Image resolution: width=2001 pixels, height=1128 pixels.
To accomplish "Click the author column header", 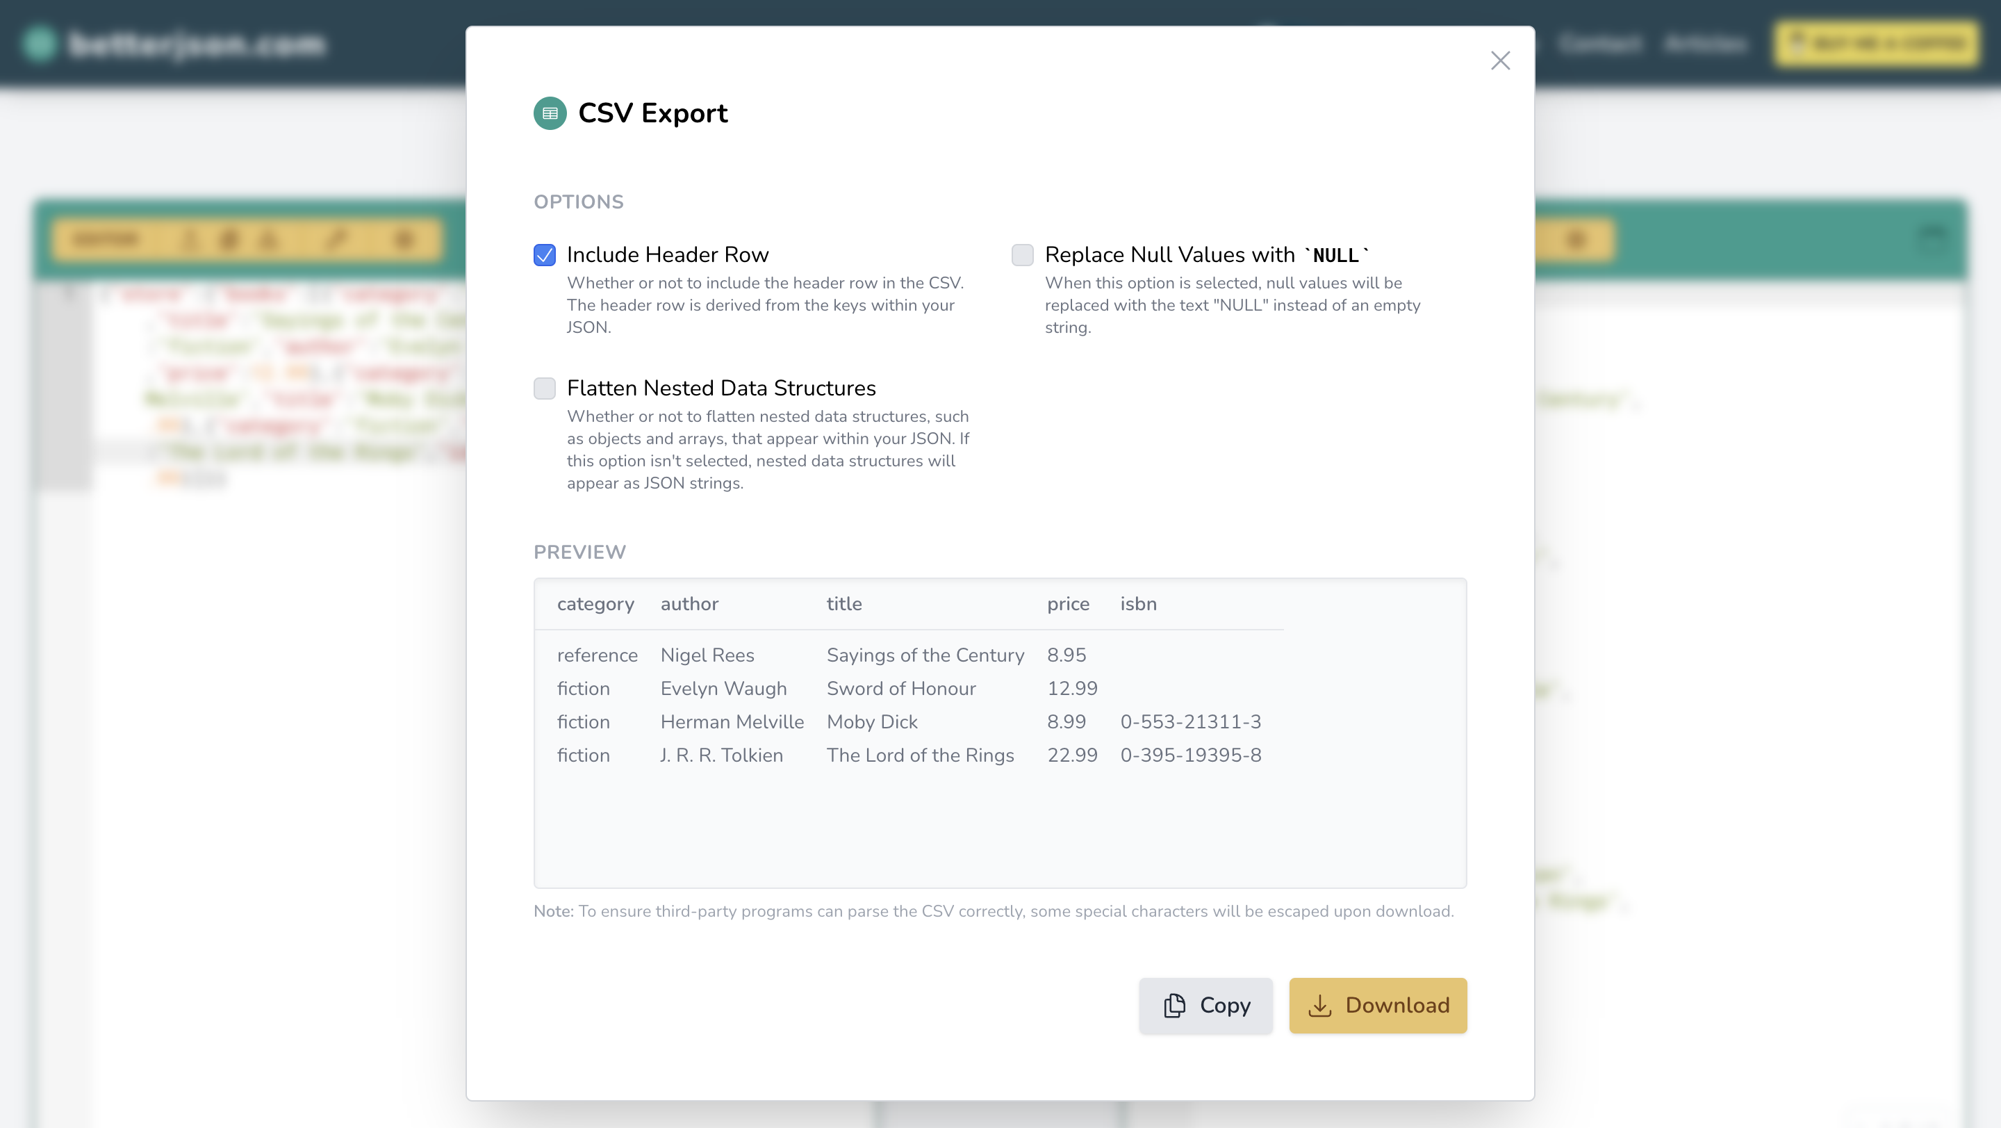I will (689, 604).
